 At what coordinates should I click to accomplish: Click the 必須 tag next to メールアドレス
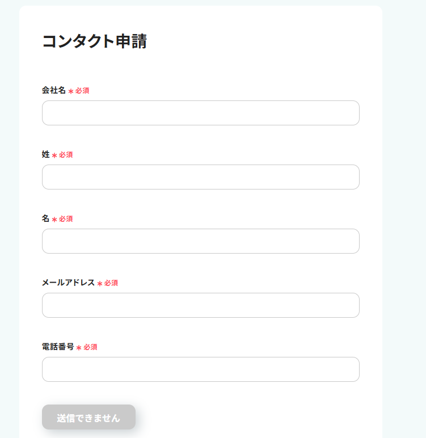[x=111, y=283]
